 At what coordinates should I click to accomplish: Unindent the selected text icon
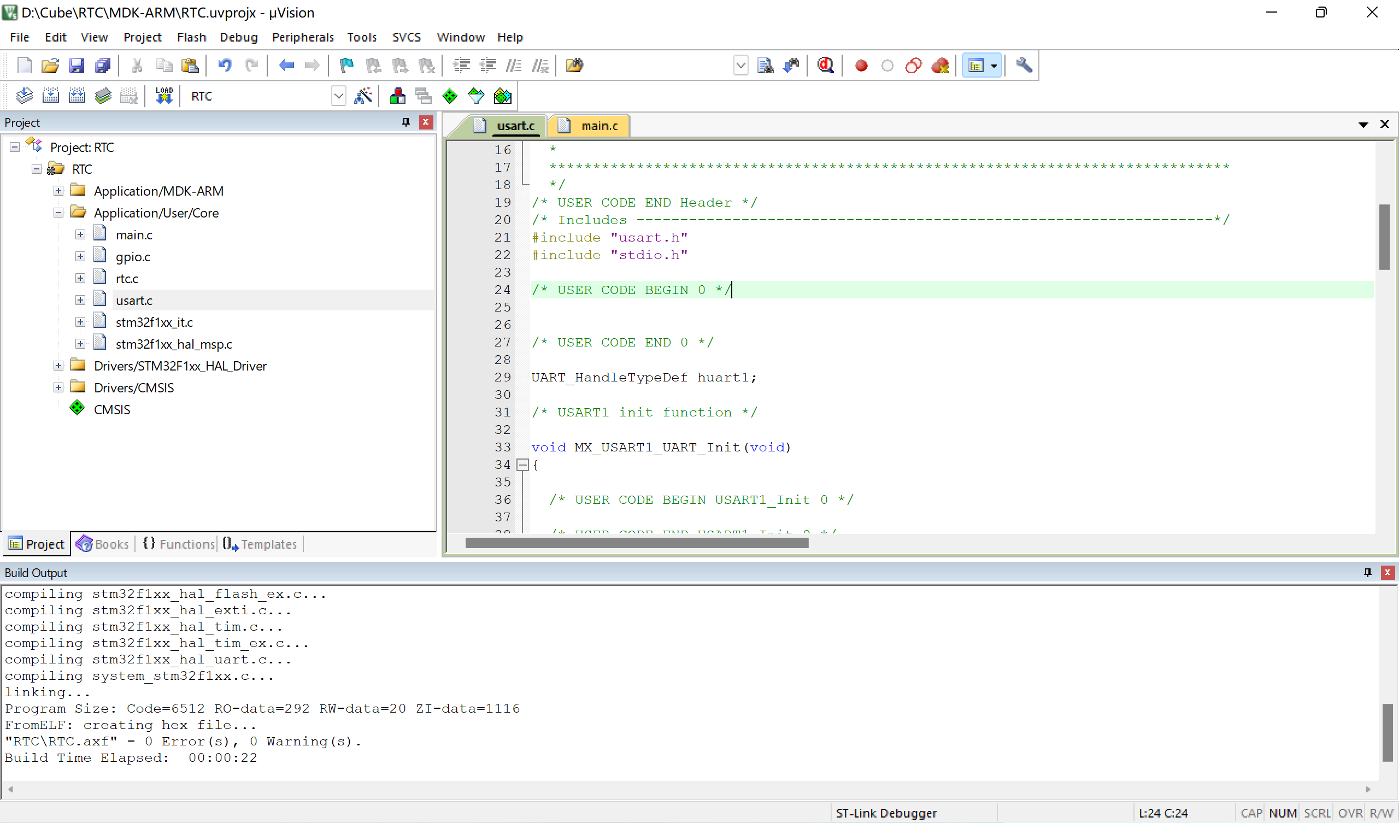coord(488,66)
